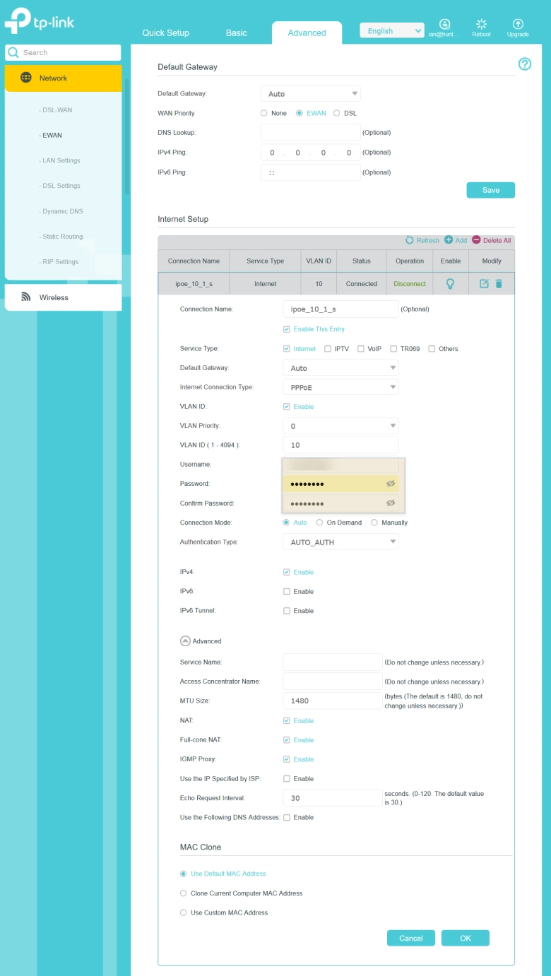Open RIP Settings in the sidebar
Screen dimensions: 551x976
[x=60, y=261]
